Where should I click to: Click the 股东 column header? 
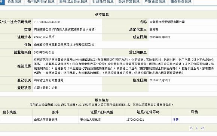[55, 112]
